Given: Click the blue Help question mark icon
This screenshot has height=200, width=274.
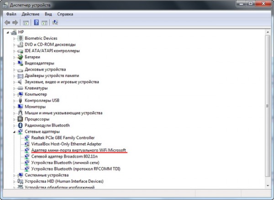Looking at the screenshot, I should [x=36, y=22].
